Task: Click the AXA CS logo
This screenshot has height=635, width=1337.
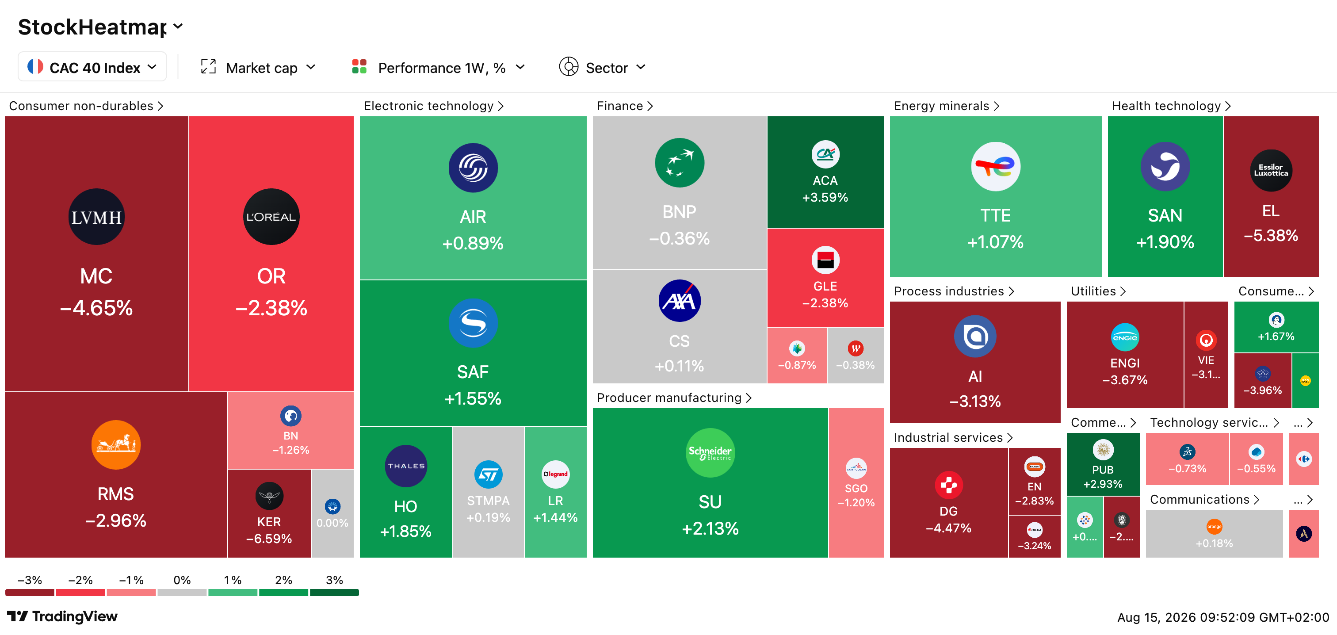Action: tap(680, 301)
